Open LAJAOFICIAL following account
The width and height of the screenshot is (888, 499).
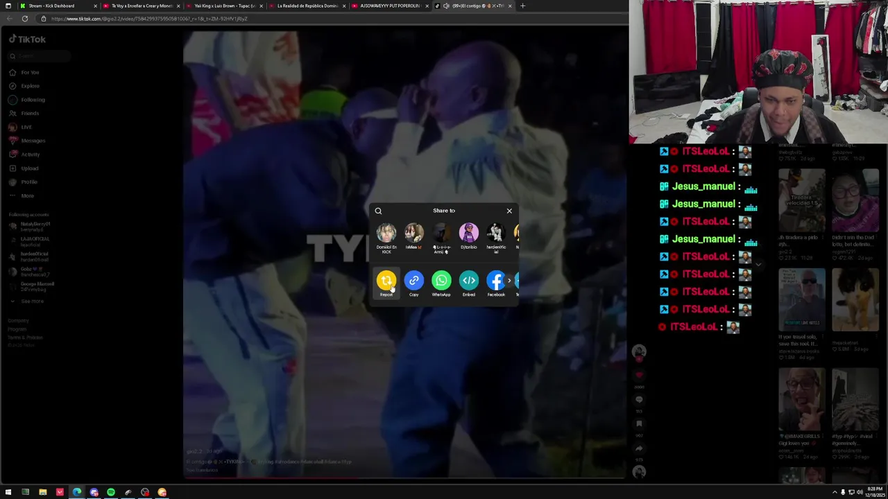tap(29, 241)
